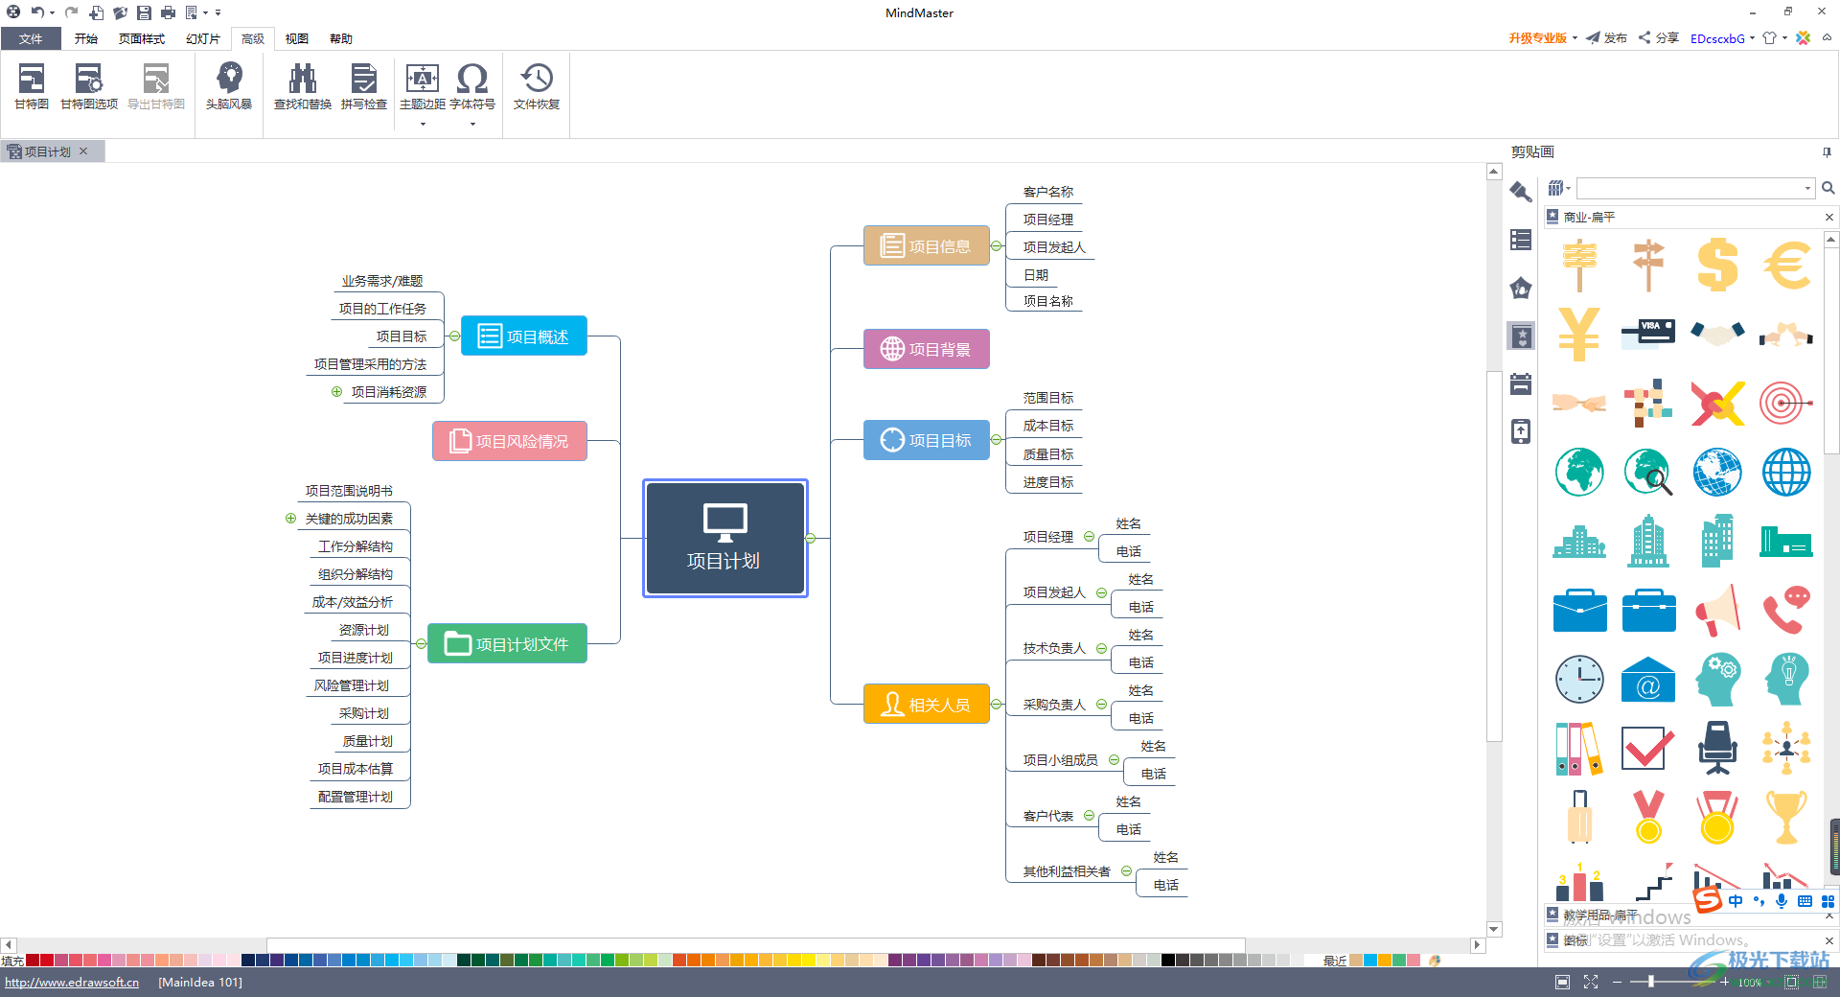
Task: Switch to the 幻灯片 ribbon tab
Action: click(203, 38)
